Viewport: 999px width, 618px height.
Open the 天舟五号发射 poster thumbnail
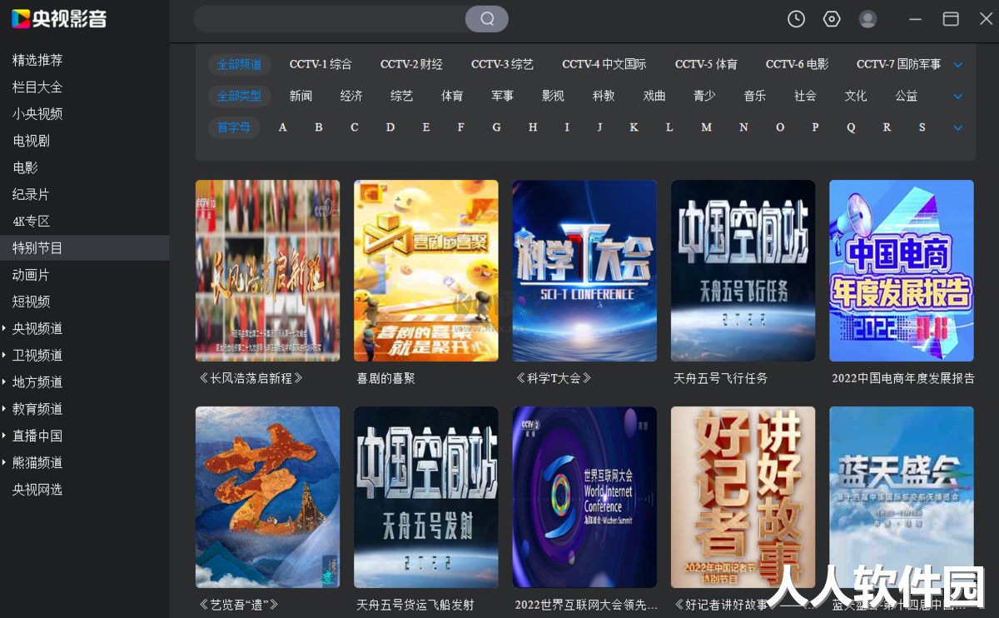click(426, 497)
